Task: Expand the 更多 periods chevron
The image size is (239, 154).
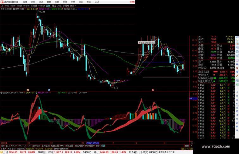Action: (73, 6)
